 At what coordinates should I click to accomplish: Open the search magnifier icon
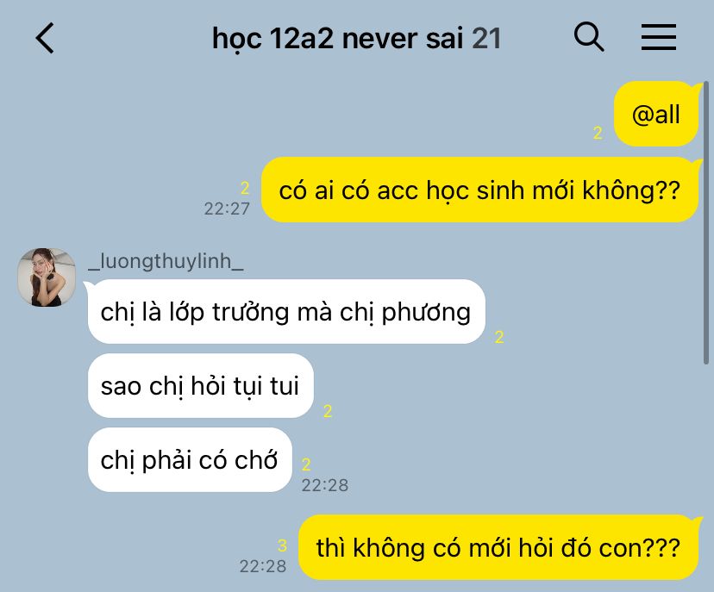589,36
